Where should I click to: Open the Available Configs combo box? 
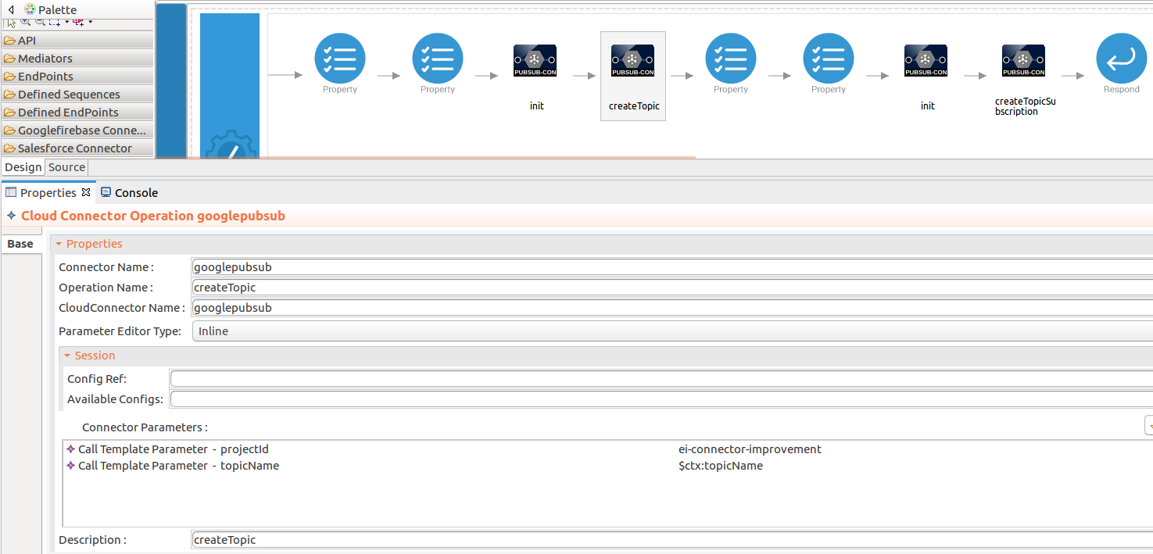click(661, 399)
